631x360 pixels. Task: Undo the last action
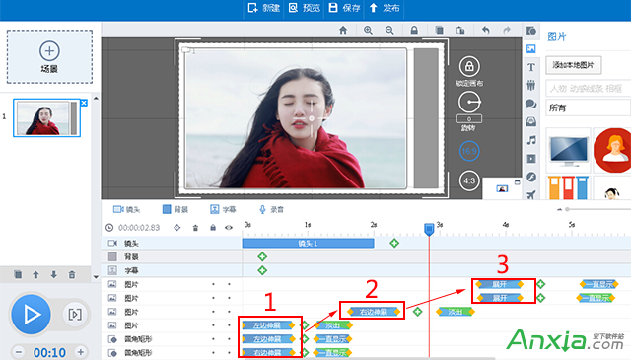click(x=486, y=30)
